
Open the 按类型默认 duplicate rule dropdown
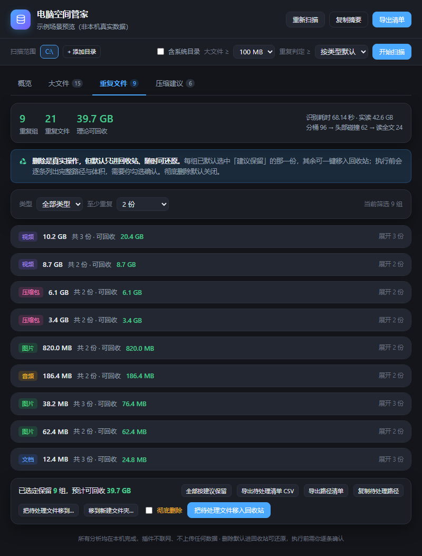(x=341, y=52)
